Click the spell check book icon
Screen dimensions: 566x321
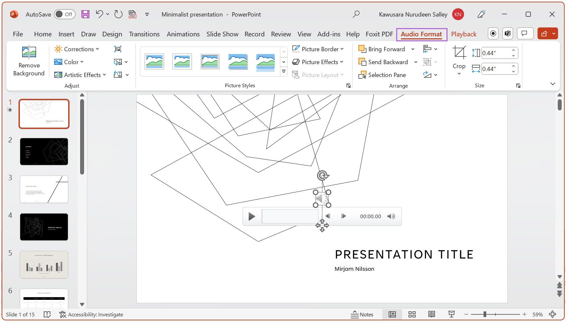point(47,314)
